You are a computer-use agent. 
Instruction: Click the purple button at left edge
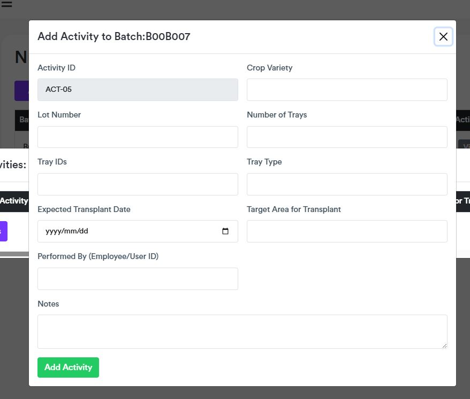[3, 231]
